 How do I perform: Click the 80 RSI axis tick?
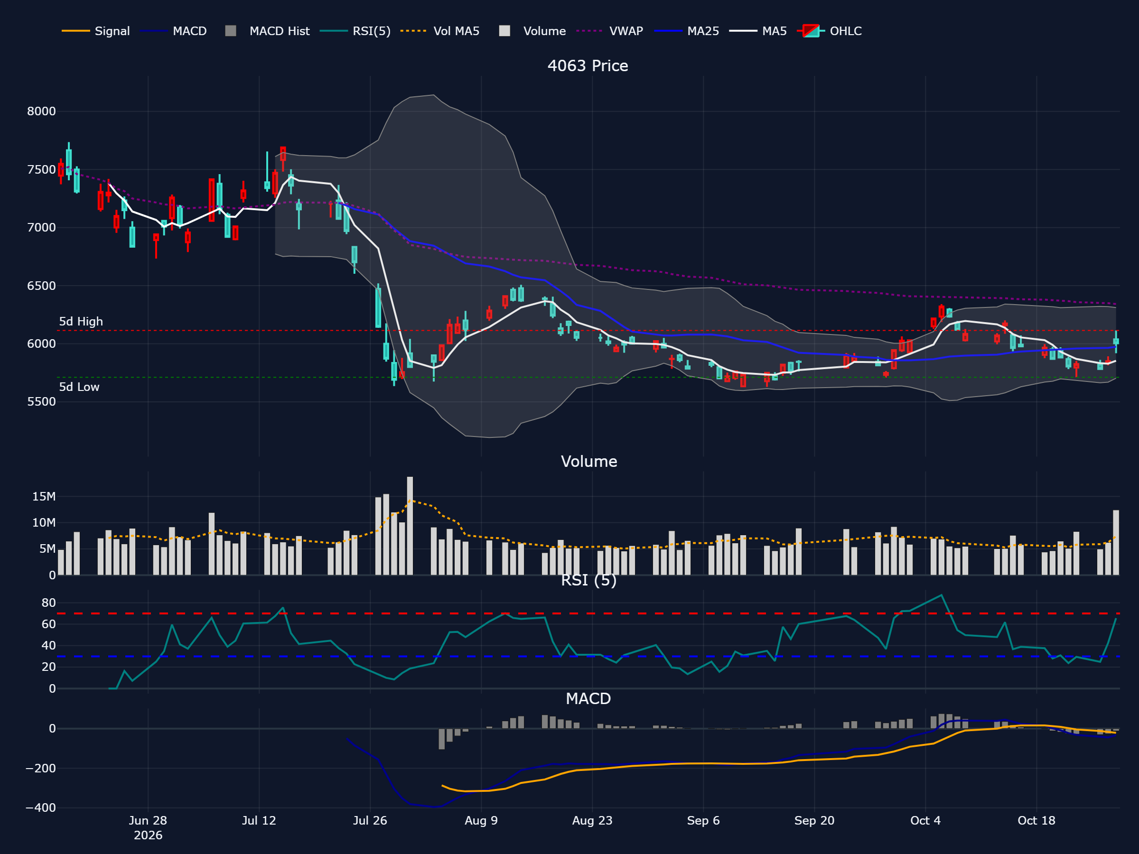pos(48,603)
